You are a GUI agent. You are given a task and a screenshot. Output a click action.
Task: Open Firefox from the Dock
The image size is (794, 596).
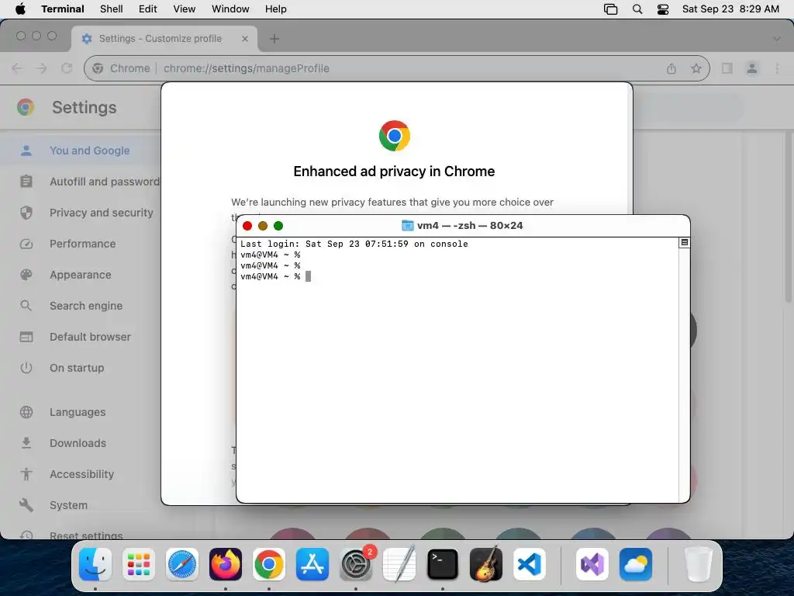coord(226,564)
